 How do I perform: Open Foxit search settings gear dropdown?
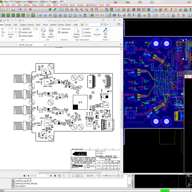pyautogui.click(x=106, y=25)
